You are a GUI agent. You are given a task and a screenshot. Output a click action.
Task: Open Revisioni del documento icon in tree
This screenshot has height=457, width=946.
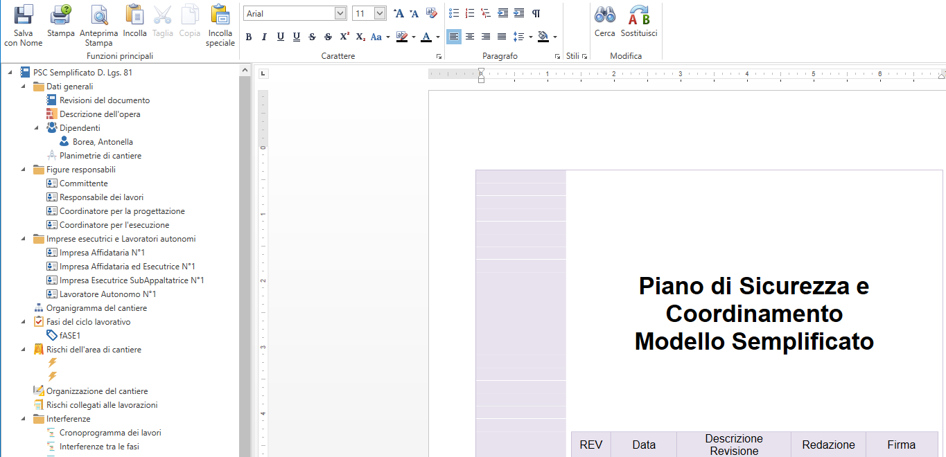51,100
